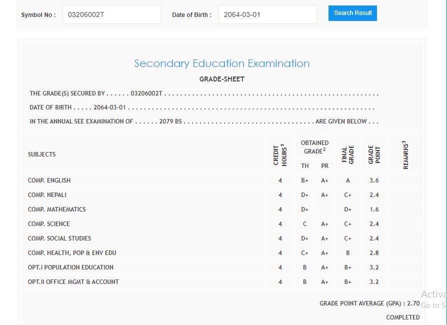Select the COMP. MATHEMATICS subject row

(57, 209)
